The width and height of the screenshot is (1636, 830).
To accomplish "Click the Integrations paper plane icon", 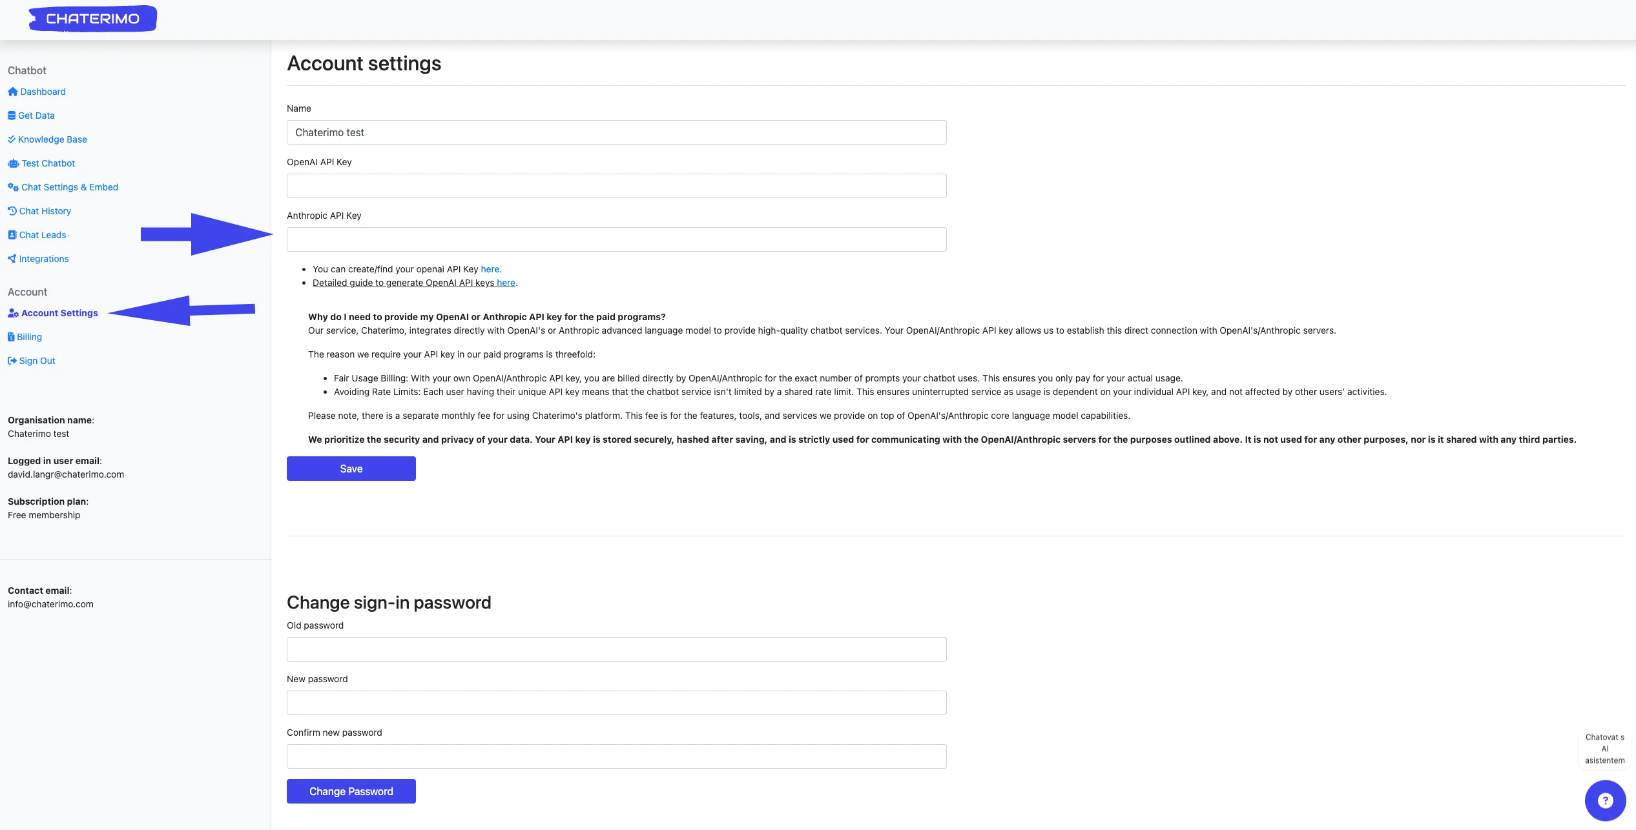I will 12,259.
